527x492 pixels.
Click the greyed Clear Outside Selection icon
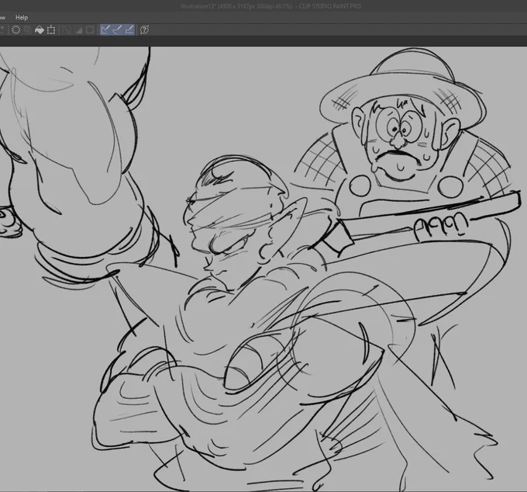(x=28, y=30)
